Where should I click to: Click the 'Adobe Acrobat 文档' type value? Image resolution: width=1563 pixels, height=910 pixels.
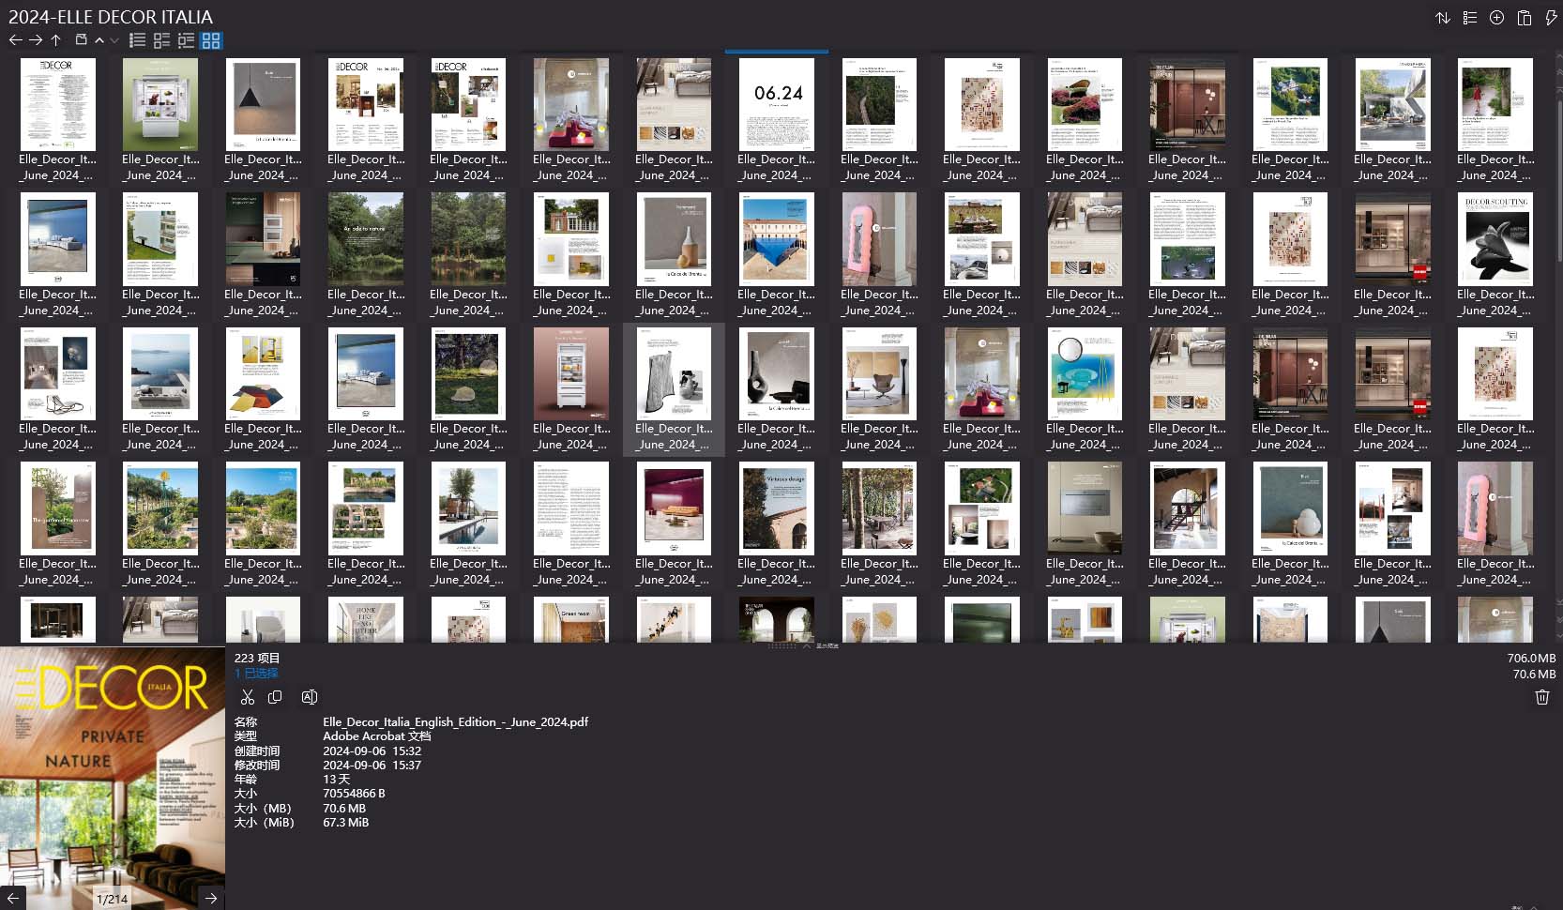coord(376,736)
